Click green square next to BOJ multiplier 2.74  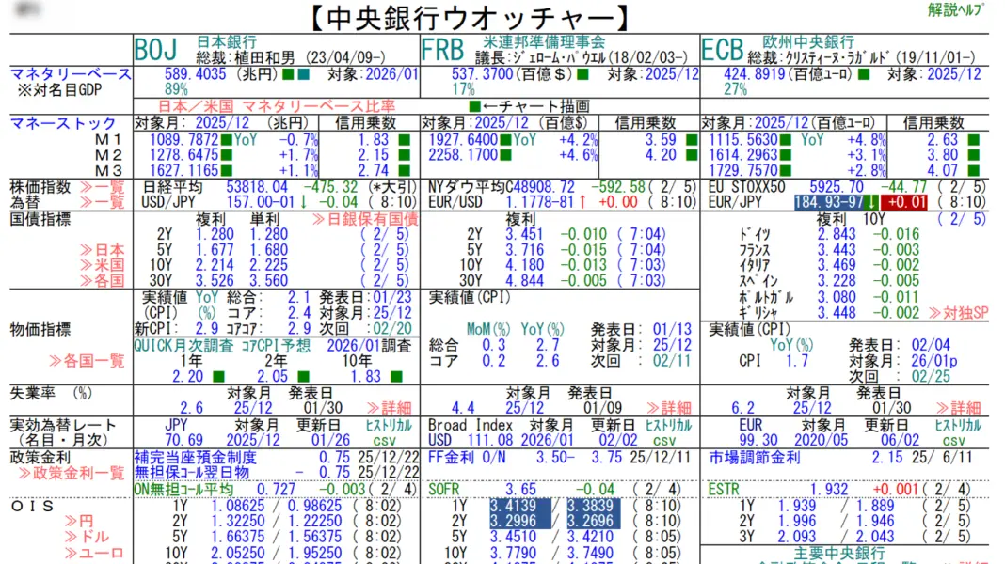click(x=404, y=171)
